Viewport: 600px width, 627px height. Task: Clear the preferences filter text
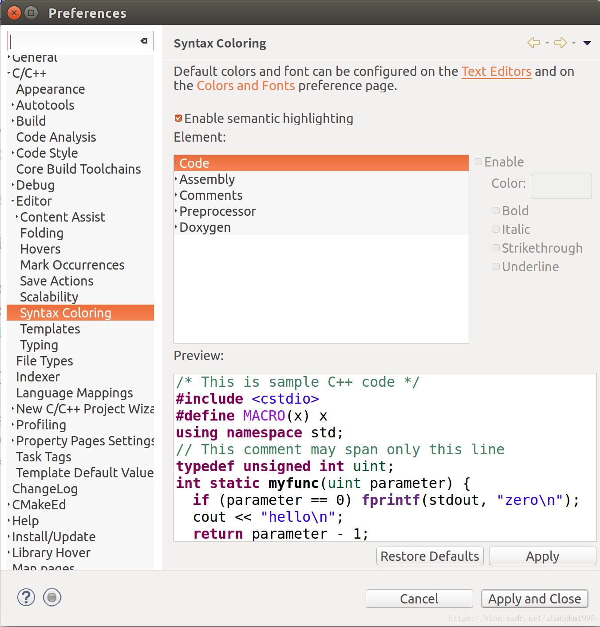(144, 41)
